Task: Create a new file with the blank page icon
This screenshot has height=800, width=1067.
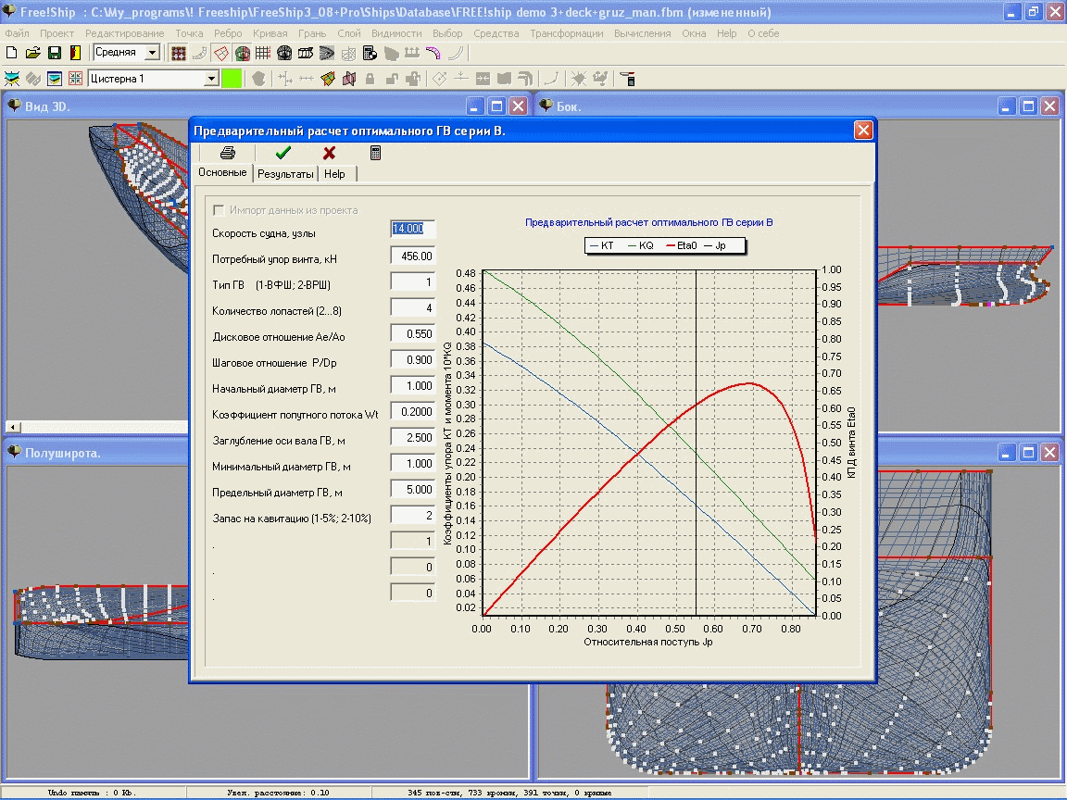Action: tap(11, 53)
